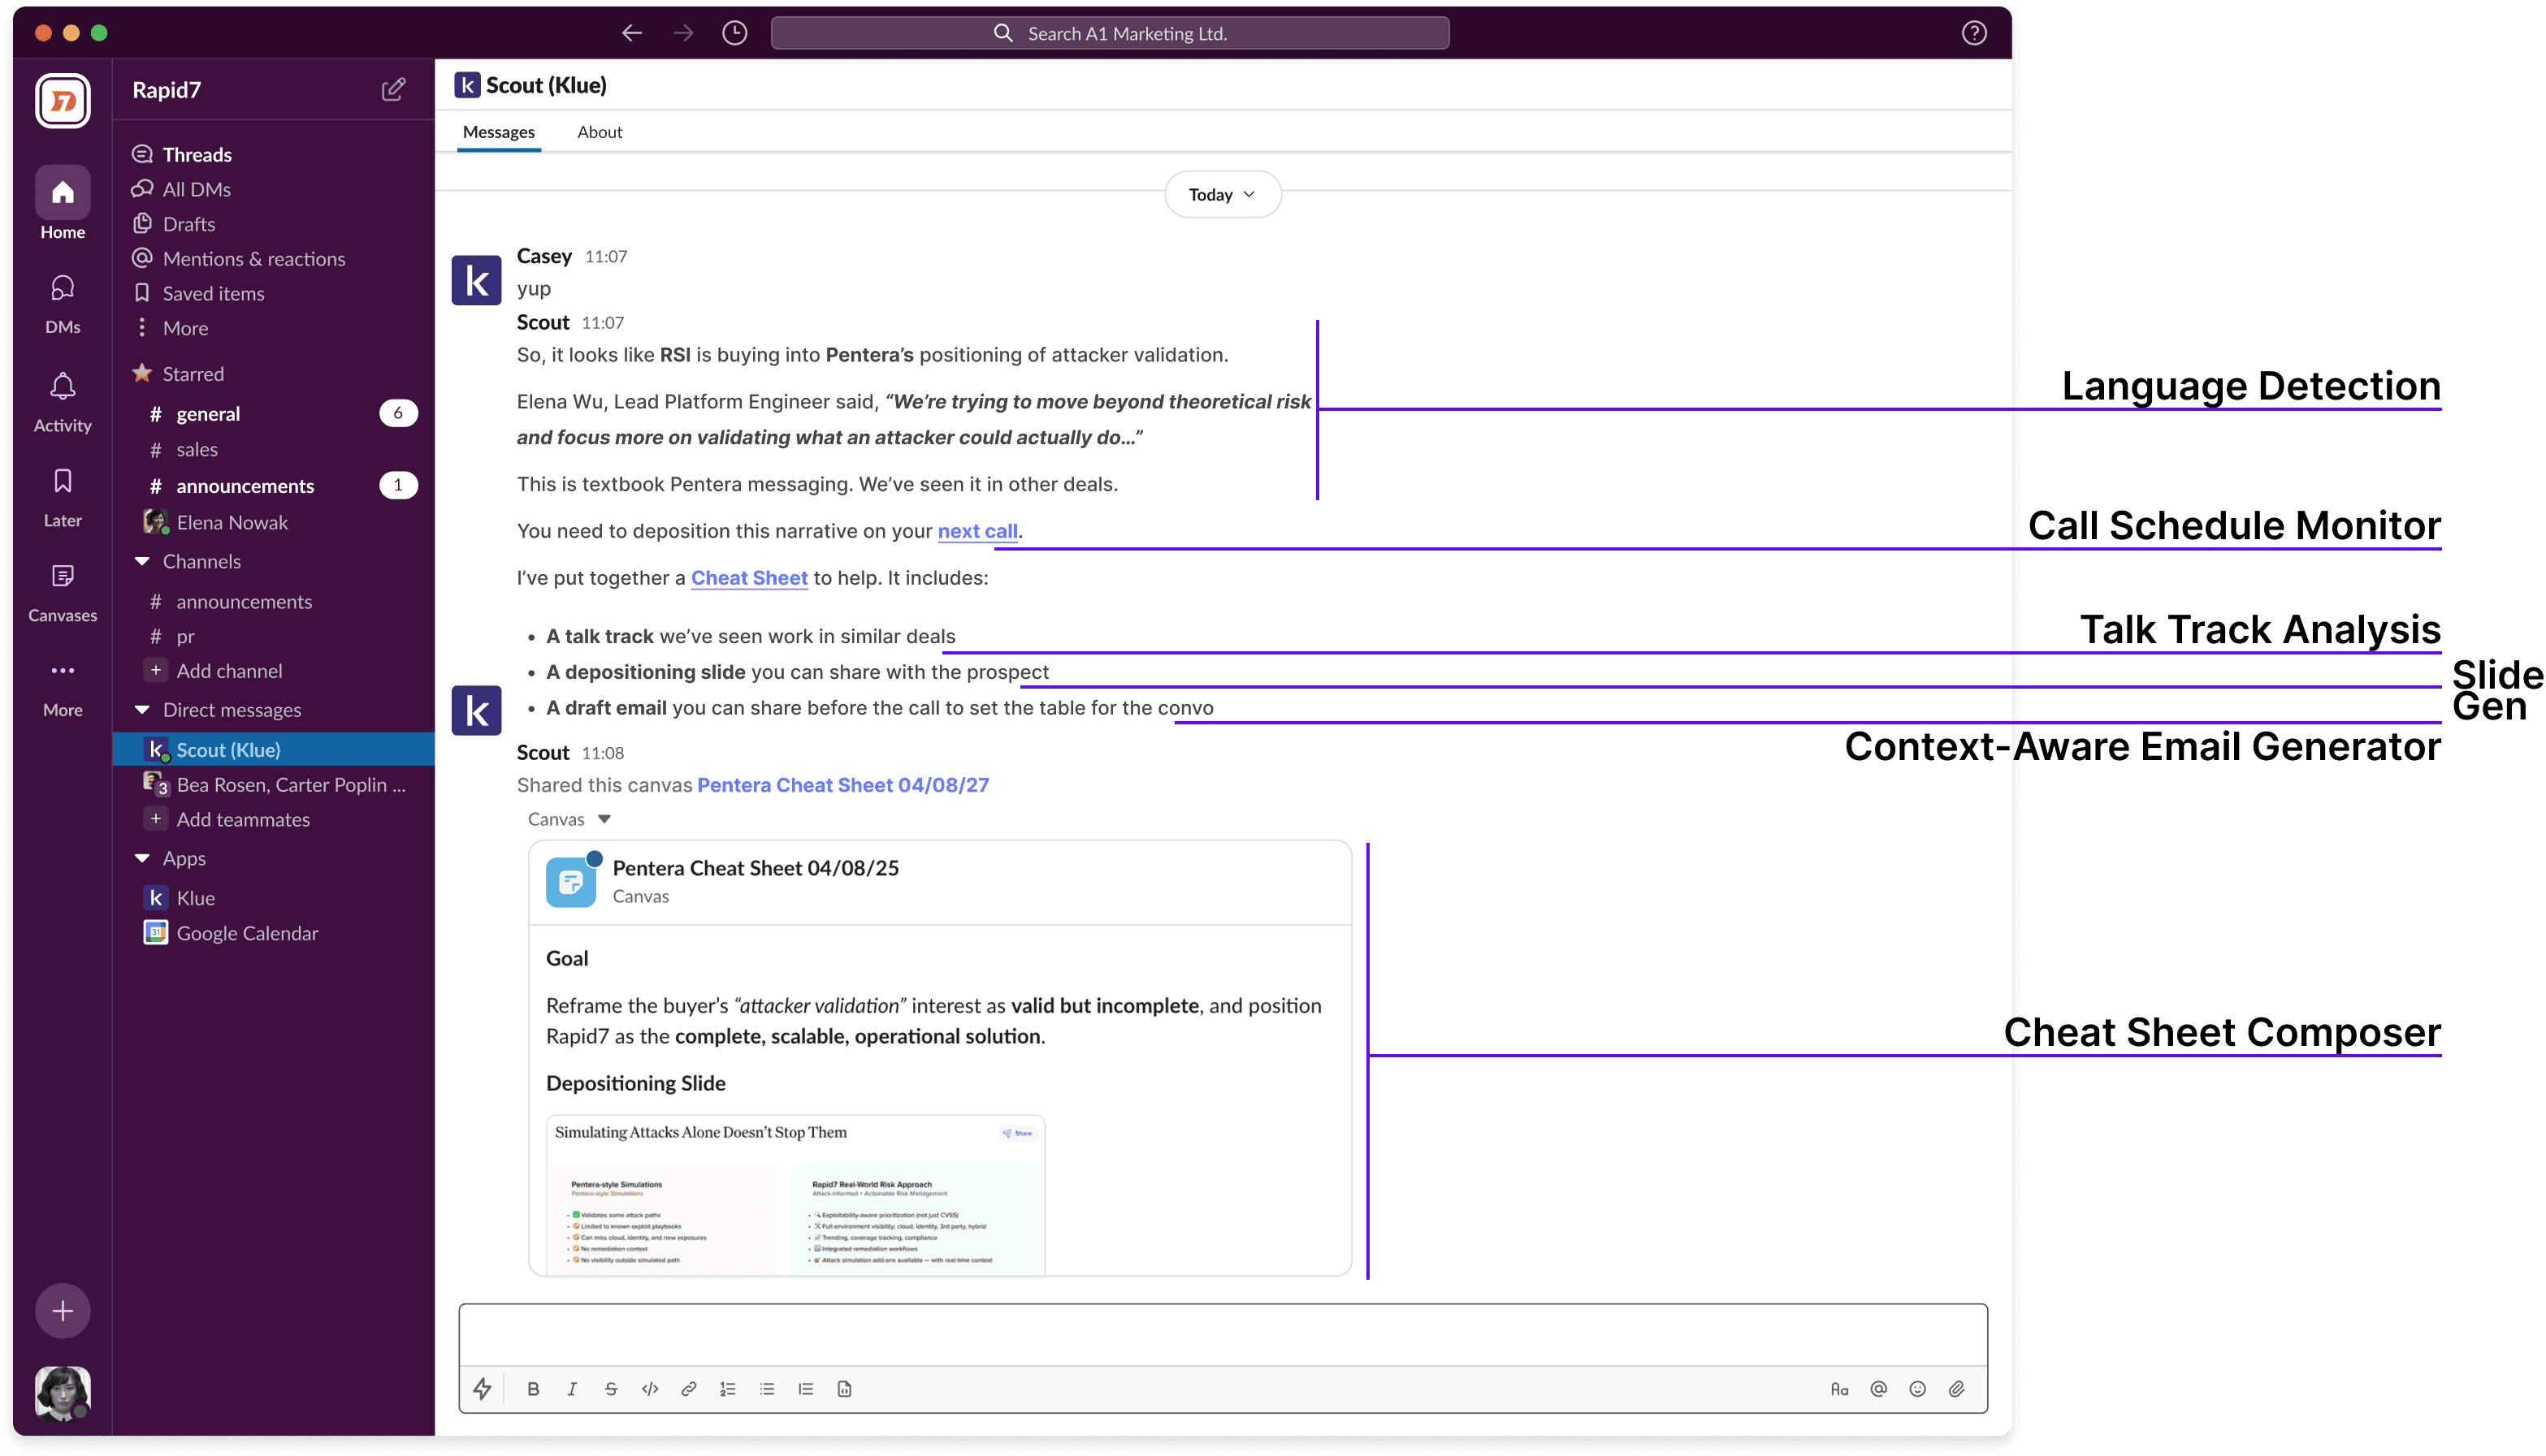Viewport: 2546px width, 1456px height.
Task: Click sender name Casey at 11:07
Action: 544,256
